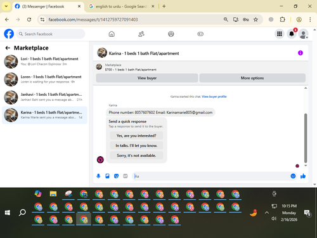Image resolution: width=317 pixels, height=238 pixels.
Task: Open File Explorer from taskbar
Action: pyautogui.click(x=53, y=194)
